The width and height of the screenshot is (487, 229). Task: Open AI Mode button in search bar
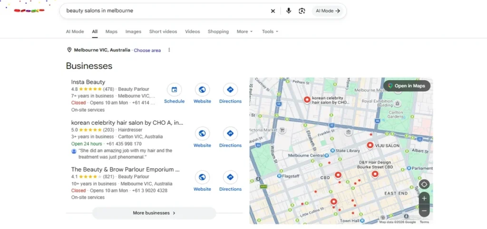(x=328, y=11)
